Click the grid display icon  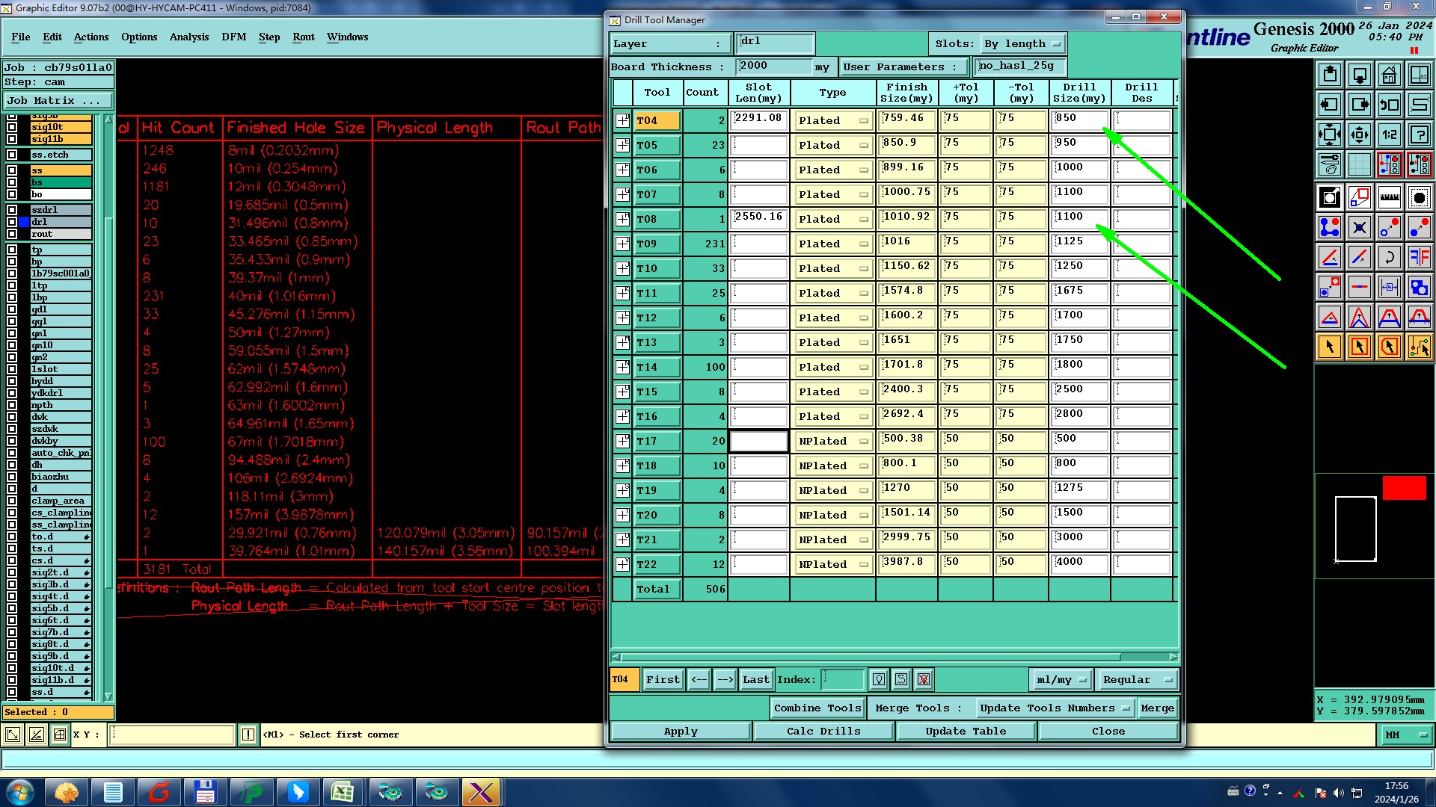click(1359, 164)
